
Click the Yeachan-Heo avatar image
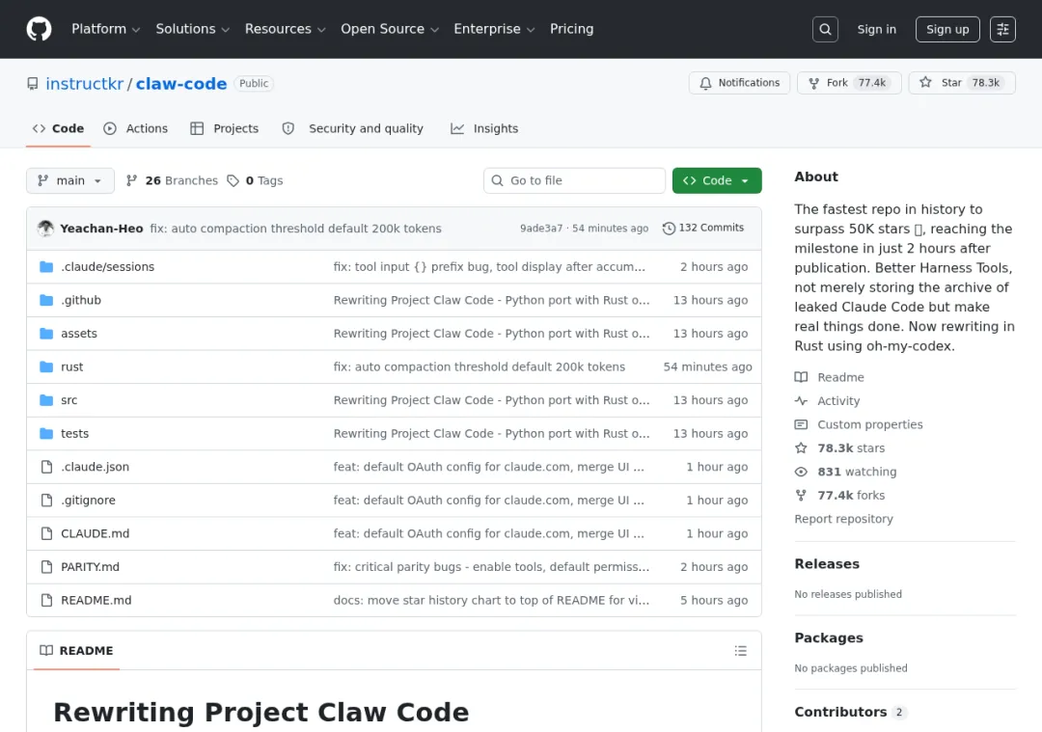coord(45,229)
